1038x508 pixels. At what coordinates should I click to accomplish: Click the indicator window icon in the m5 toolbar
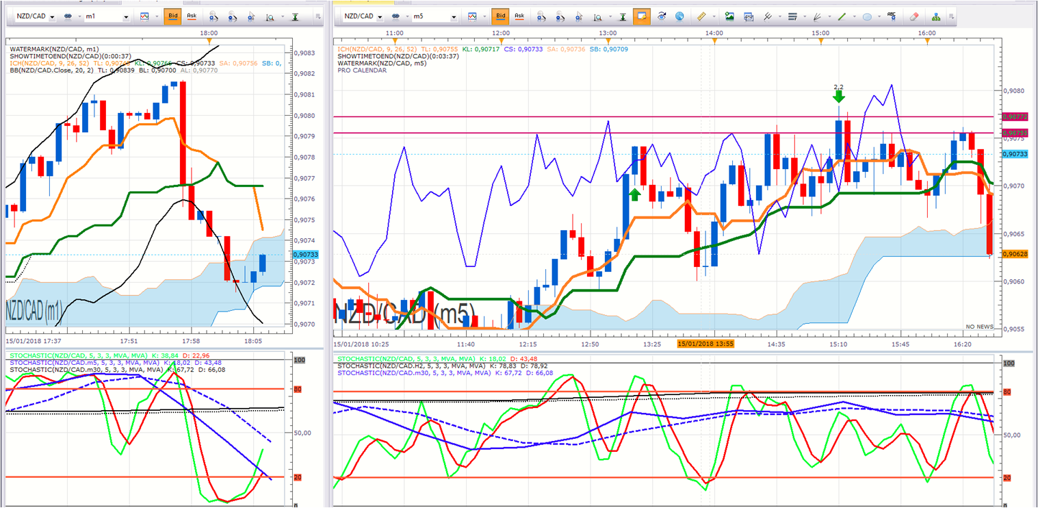click(749, 16)
